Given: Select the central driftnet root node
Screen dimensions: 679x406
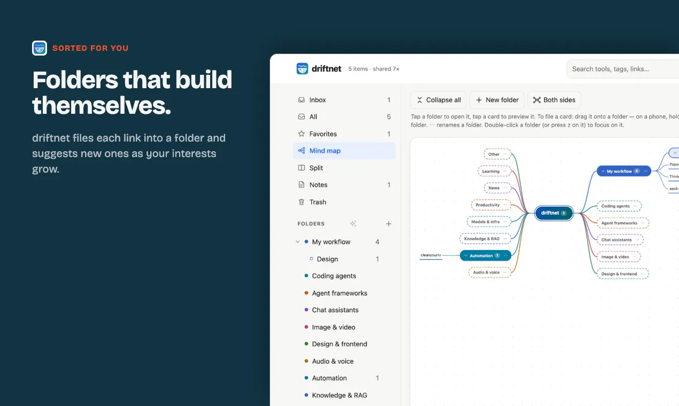Looking at the screenshot, I should pos(554,213).
